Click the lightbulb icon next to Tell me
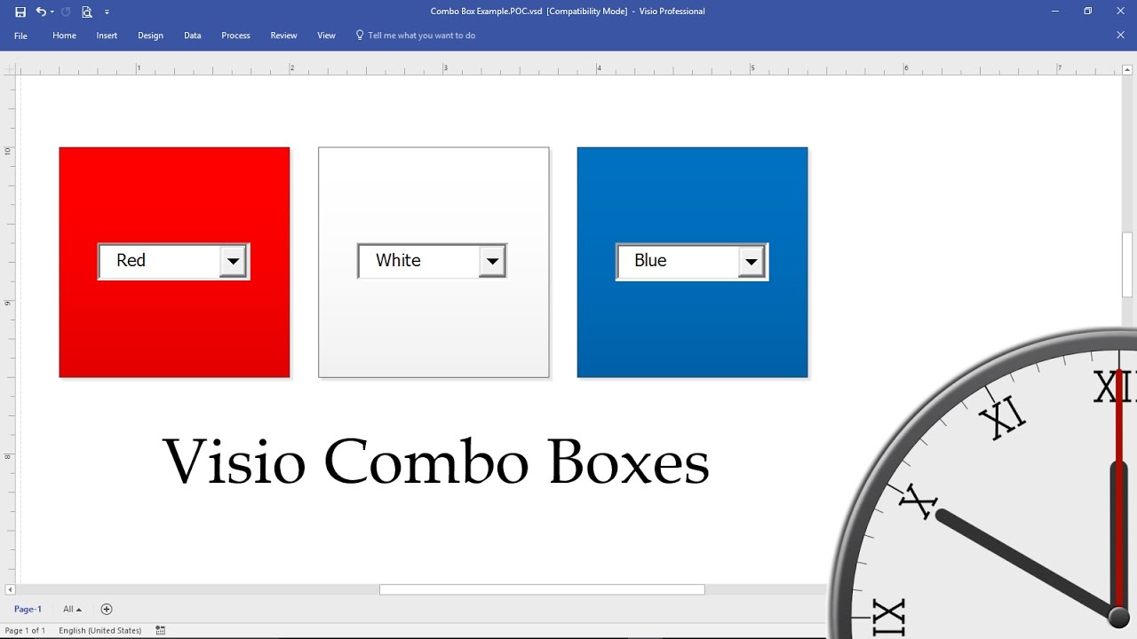 pos(360,35)
